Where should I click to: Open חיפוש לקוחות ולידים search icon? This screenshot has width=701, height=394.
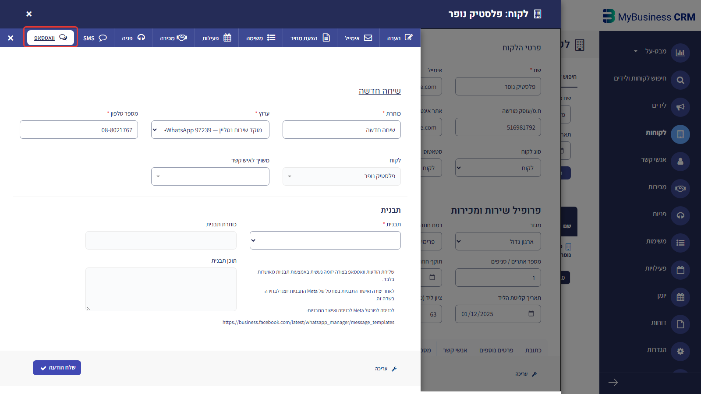(680, 80)
